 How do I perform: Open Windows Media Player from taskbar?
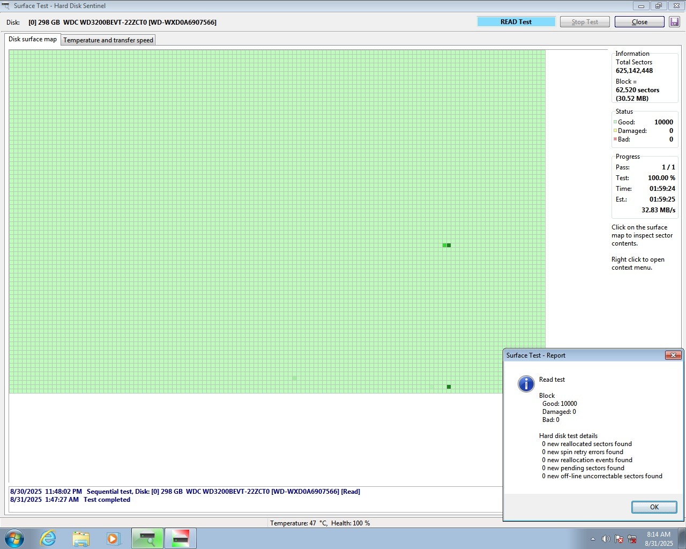click(x=113, y=538)
